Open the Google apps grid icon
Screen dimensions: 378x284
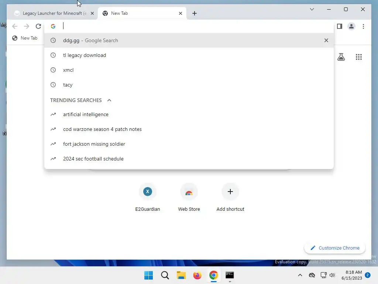pos(359,57)
